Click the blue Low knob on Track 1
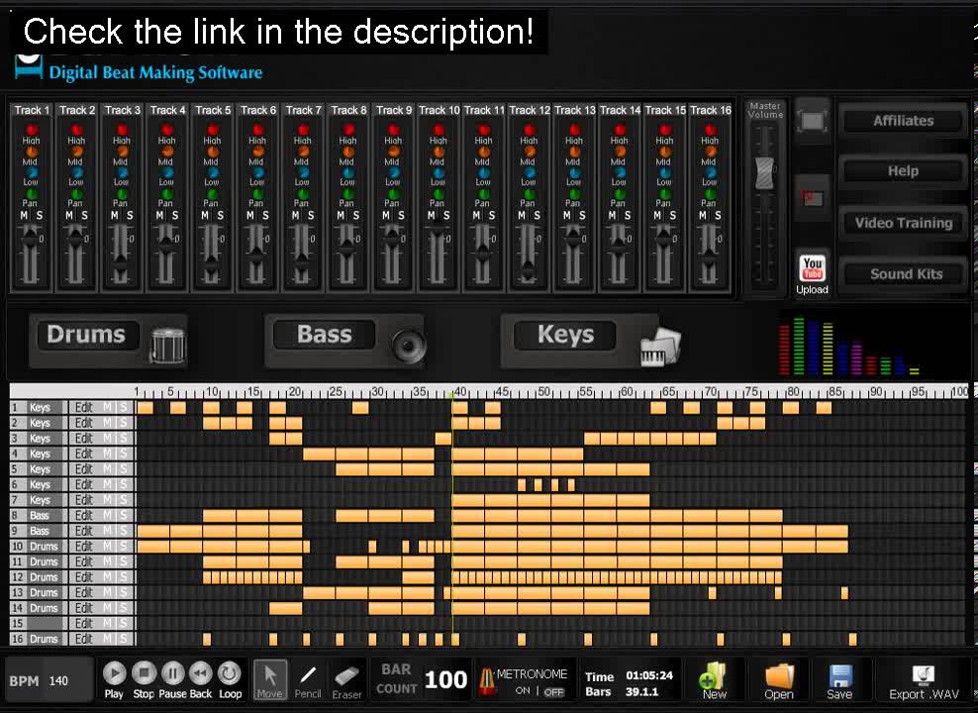Viewport: 978px width, 713px height. [x=32, y=172]
